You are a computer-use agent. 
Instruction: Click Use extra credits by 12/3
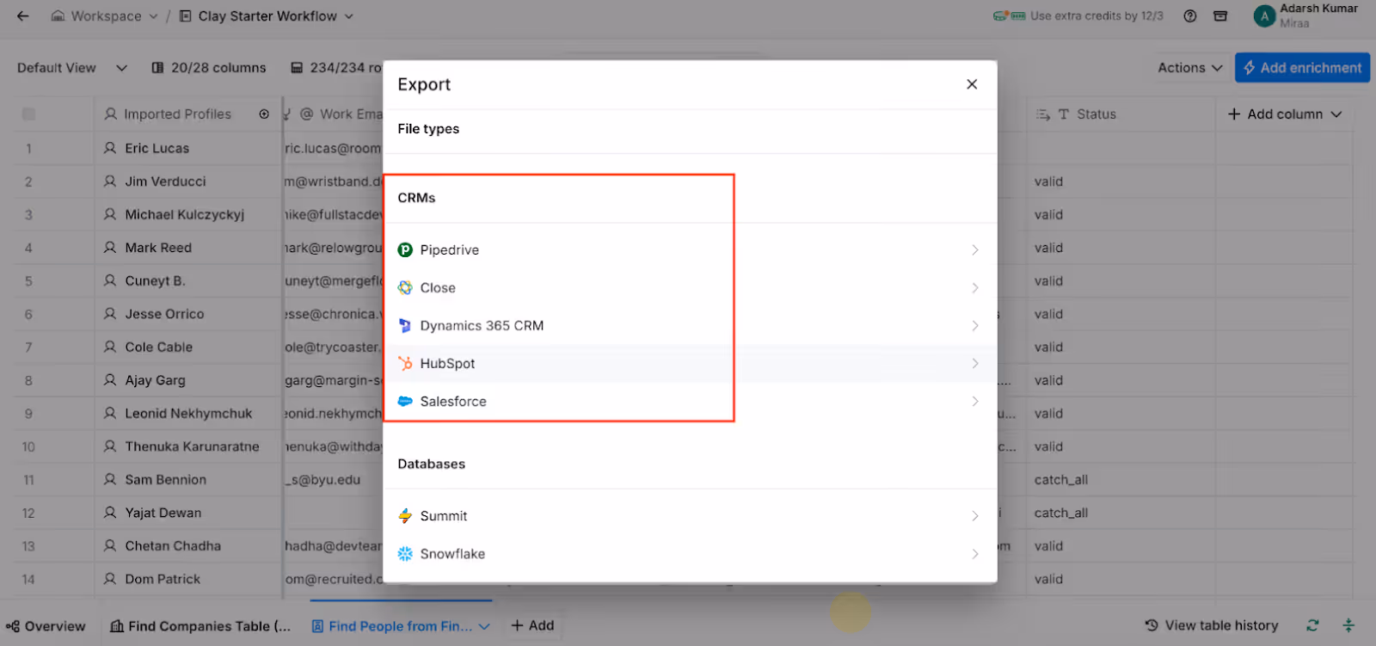click(1078, 15)
